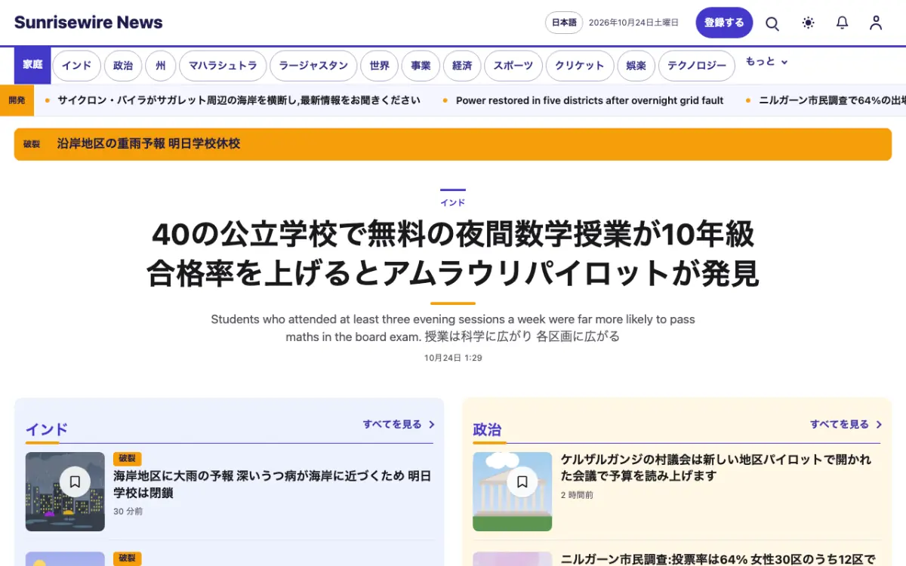The image size is (906, 566).
Task: Click すべてを見る in the 政治 section
Action: click(840, 424)
